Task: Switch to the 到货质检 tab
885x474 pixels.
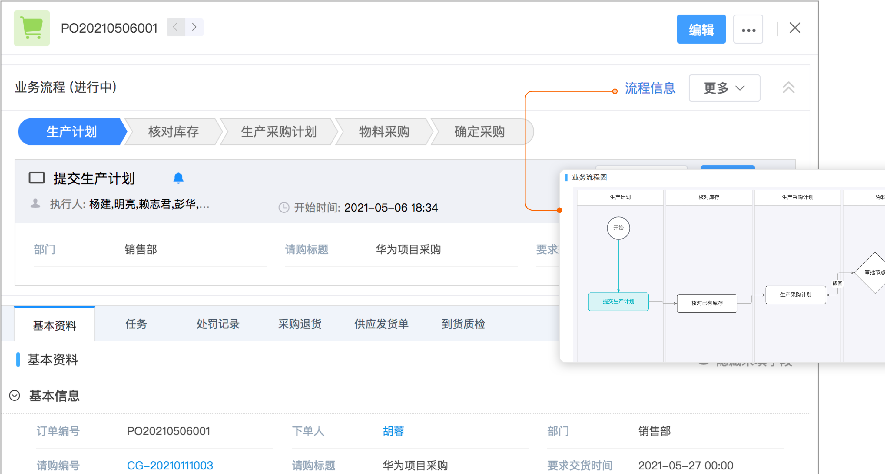Action: point(463,324)
